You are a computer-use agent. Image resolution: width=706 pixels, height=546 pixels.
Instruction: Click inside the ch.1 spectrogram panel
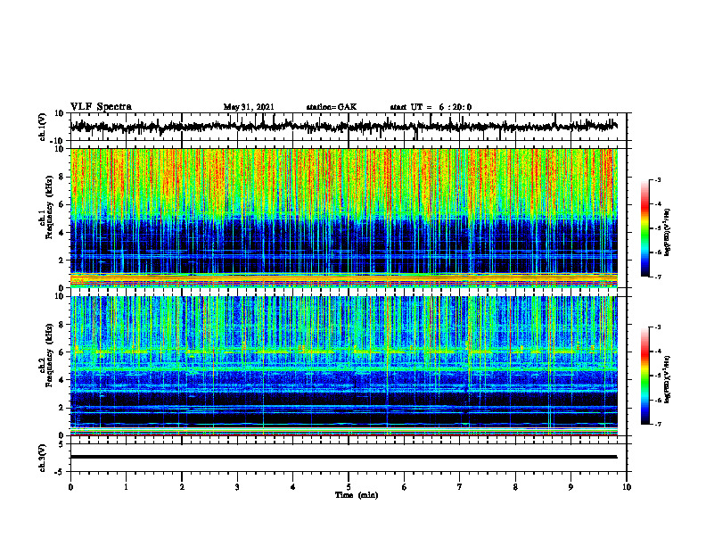tap(343, 218)
